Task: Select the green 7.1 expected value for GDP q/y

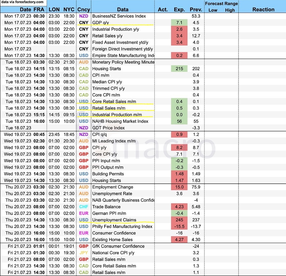Action: (x=179, y=23)
